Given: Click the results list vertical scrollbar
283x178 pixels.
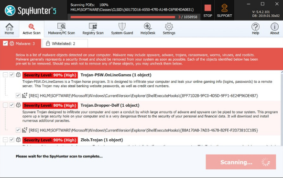Looking at the screenshot, I should (x=282, y=109).
